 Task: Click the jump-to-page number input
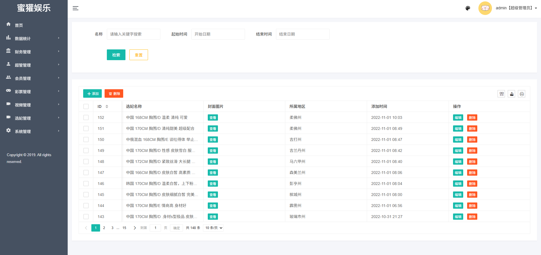[155, 228]
